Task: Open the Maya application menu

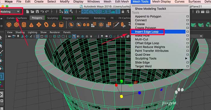Action: pos(9,1)
